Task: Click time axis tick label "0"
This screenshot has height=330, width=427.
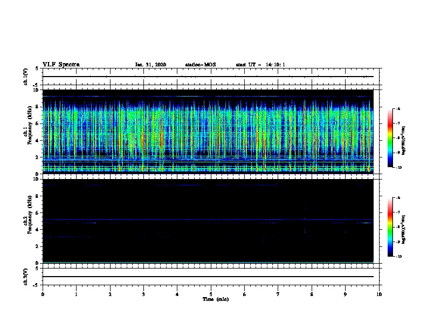Action: (x=43, y=294)
